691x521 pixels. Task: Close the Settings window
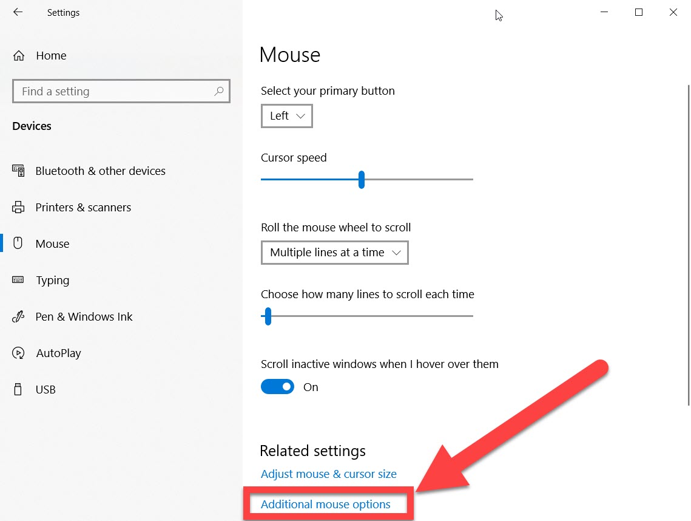pyautogui.click(x=673, y=12)
